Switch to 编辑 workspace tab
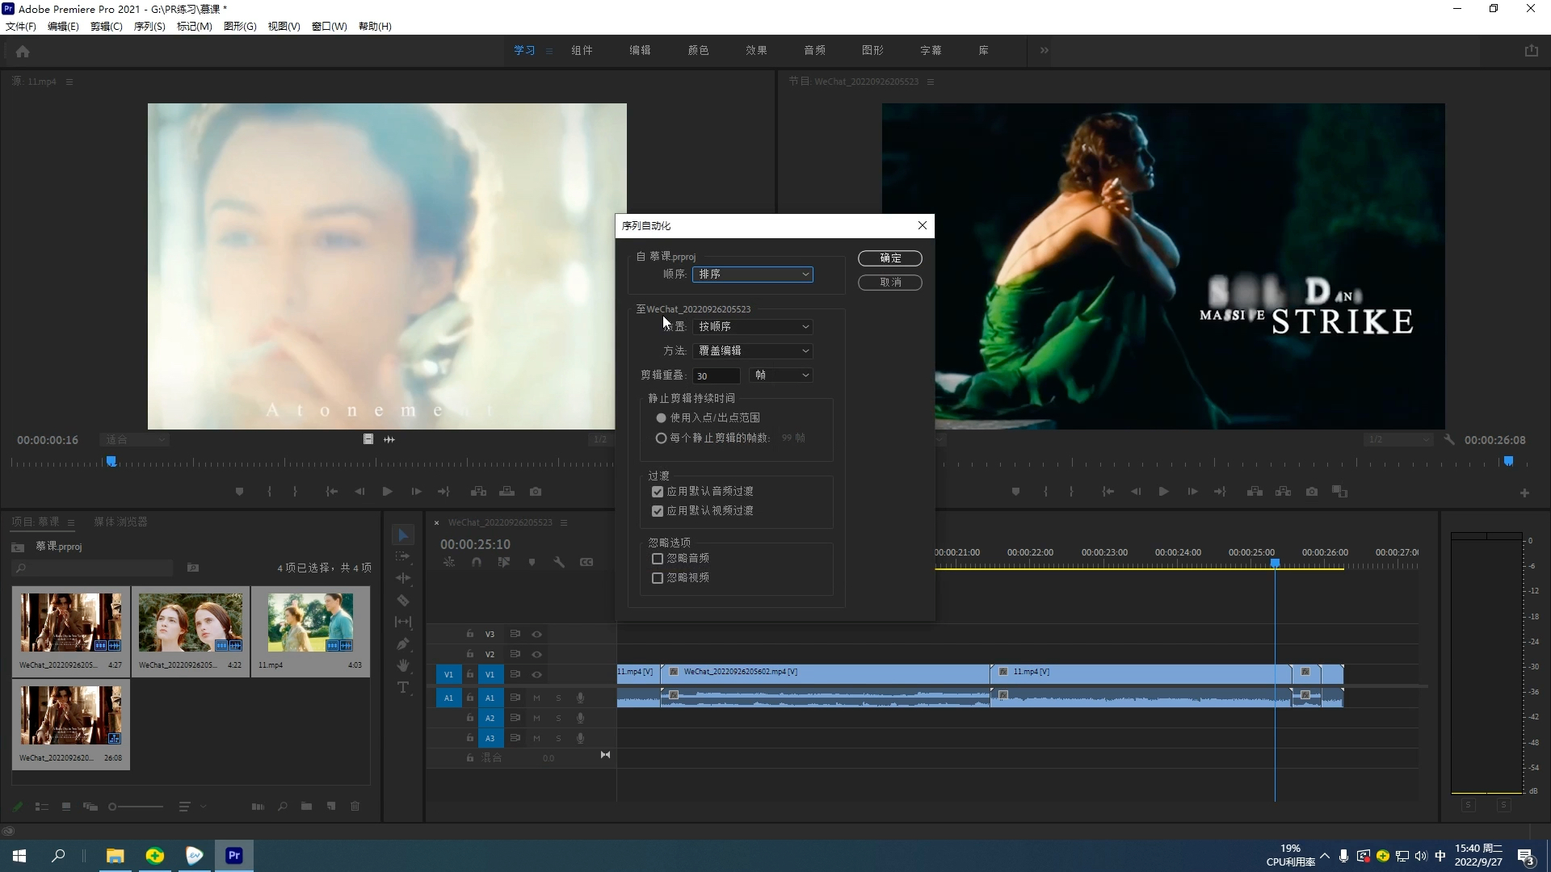1551x872 pixels. pos(640,50)
